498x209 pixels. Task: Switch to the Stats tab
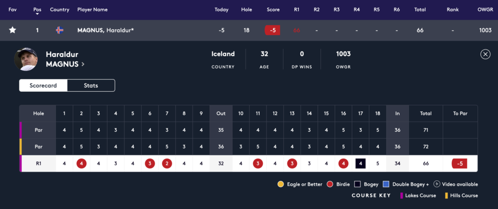coord(90,85)
